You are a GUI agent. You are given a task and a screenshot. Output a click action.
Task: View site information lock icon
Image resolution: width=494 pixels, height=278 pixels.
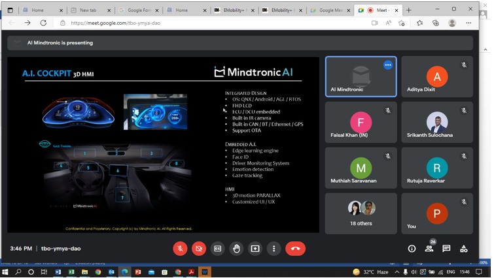click(x=63, y=23)
